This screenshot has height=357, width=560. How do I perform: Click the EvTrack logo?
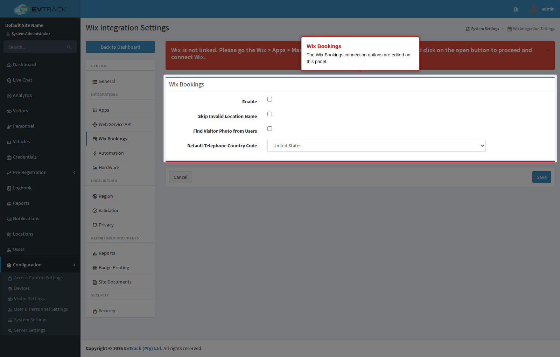(40, 9)
